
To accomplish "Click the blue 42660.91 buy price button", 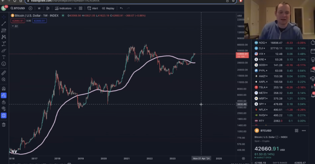I will coord(39,21).
